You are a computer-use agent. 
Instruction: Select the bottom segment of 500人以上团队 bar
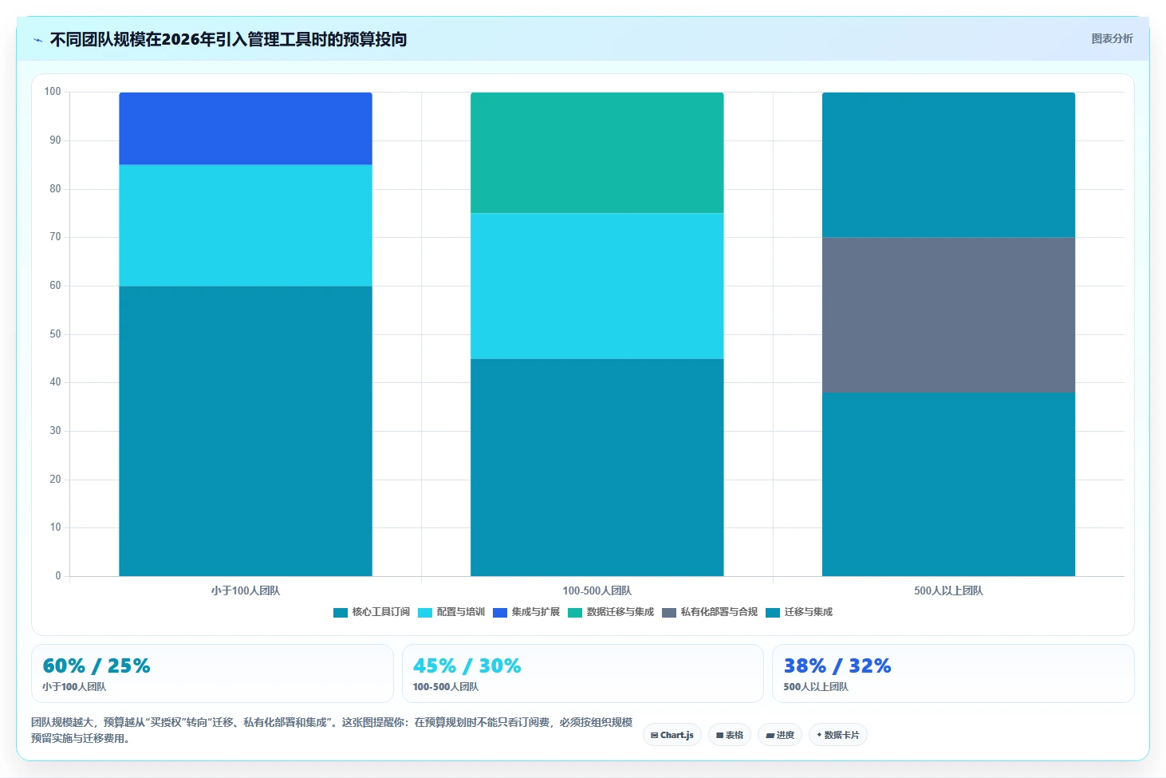948,484
